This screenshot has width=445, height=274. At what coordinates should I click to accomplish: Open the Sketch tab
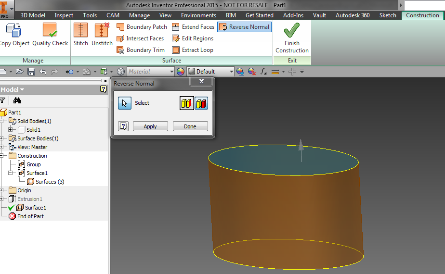click(x=388, y=15)
